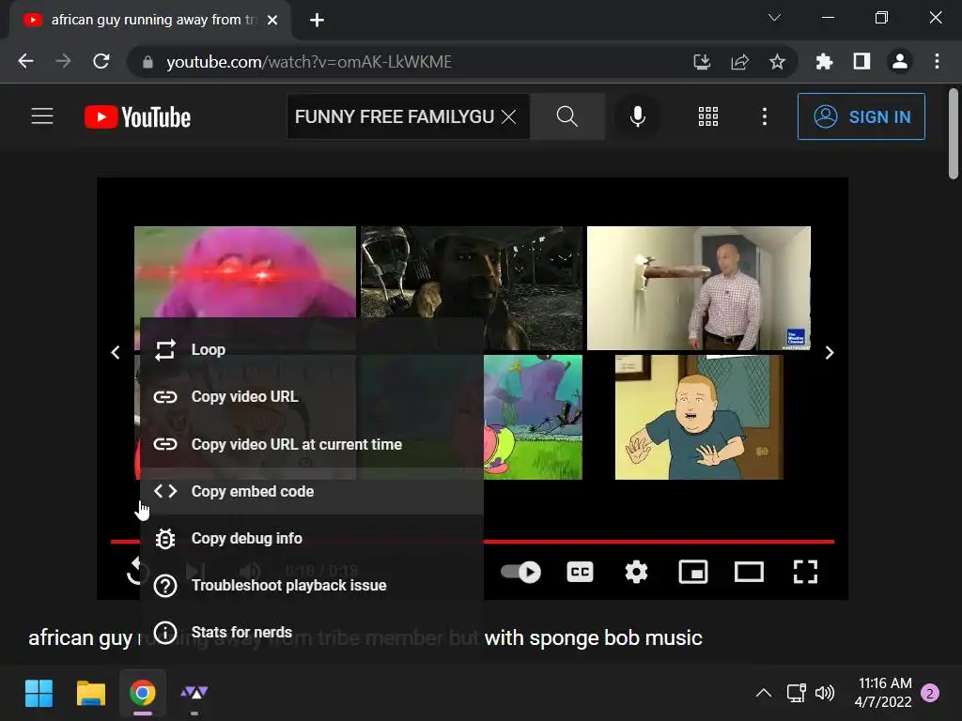Select Loop in the context menu
The height and width of the screenshot is (721, 962).
pos(312,349)
